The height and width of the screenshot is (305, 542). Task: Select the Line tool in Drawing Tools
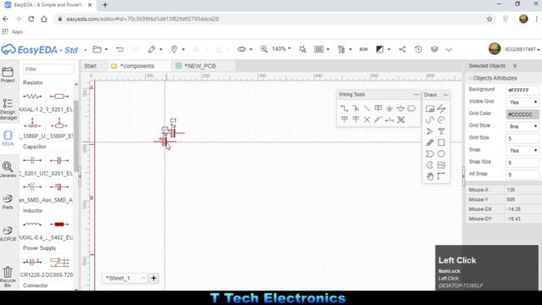(x=441, y=108)
